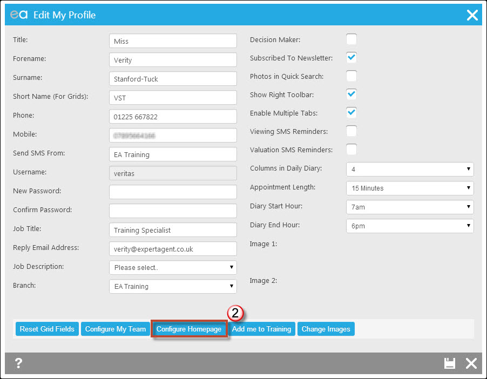
Task: Click Change Images button
Action: [x=326, y=329]
